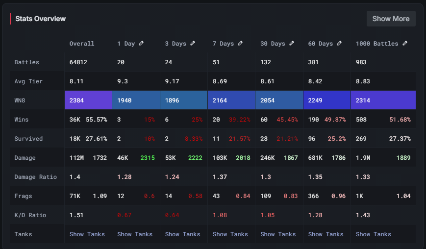Click the Stats Overview heading
This screenshot has width=426, height=249.
(x=41, y=19)
